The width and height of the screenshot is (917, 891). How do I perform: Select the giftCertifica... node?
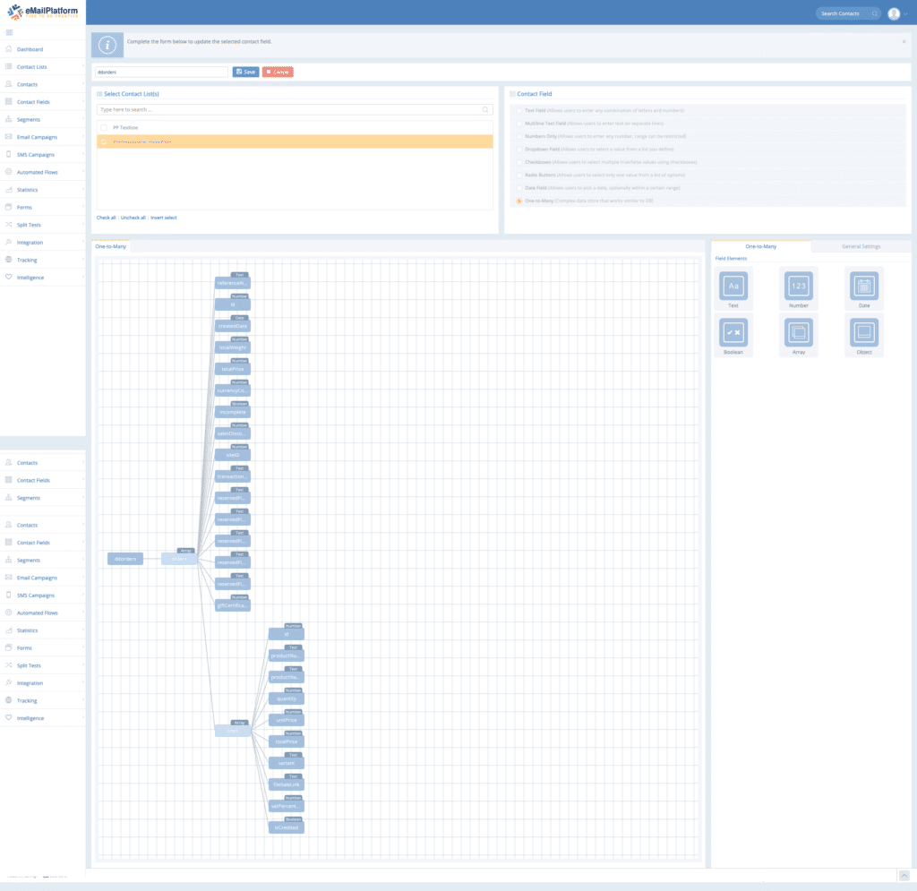pyautogui.click(x=233, y=605)
